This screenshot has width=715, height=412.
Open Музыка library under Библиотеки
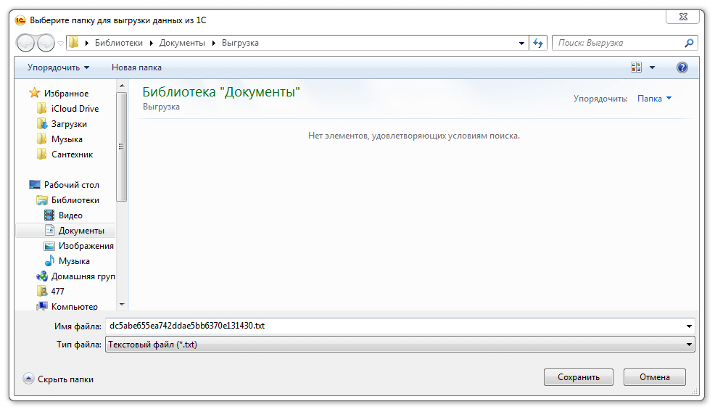[74, 261]
